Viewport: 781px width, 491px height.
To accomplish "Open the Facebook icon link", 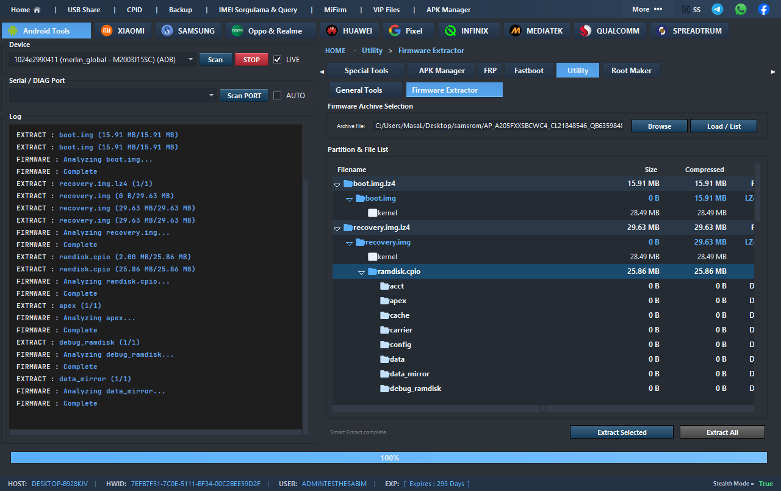I will pos(764,9).
